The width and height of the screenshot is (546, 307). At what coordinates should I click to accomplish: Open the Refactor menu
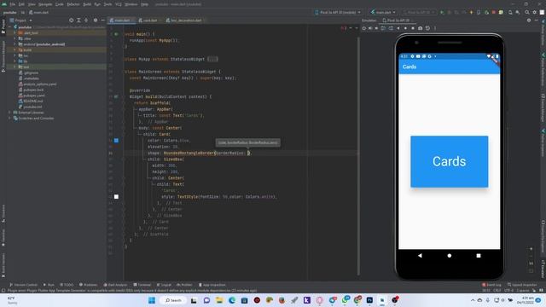click(x=73, y=4)
